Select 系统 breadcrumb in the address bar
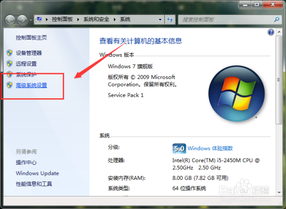 coord(125,19)
